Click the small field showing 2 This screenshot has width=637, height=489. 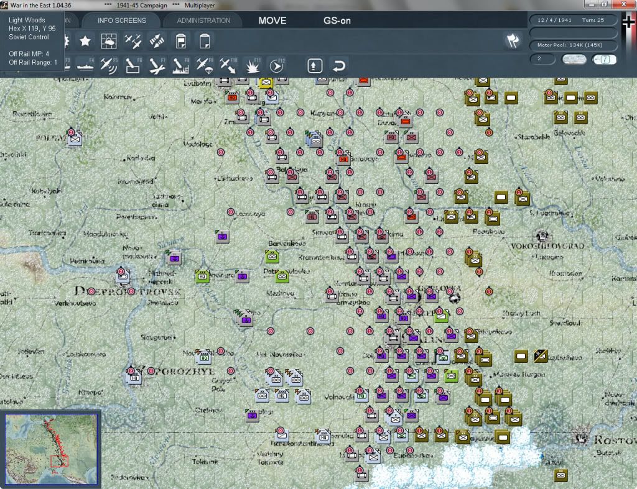[542, 59]
